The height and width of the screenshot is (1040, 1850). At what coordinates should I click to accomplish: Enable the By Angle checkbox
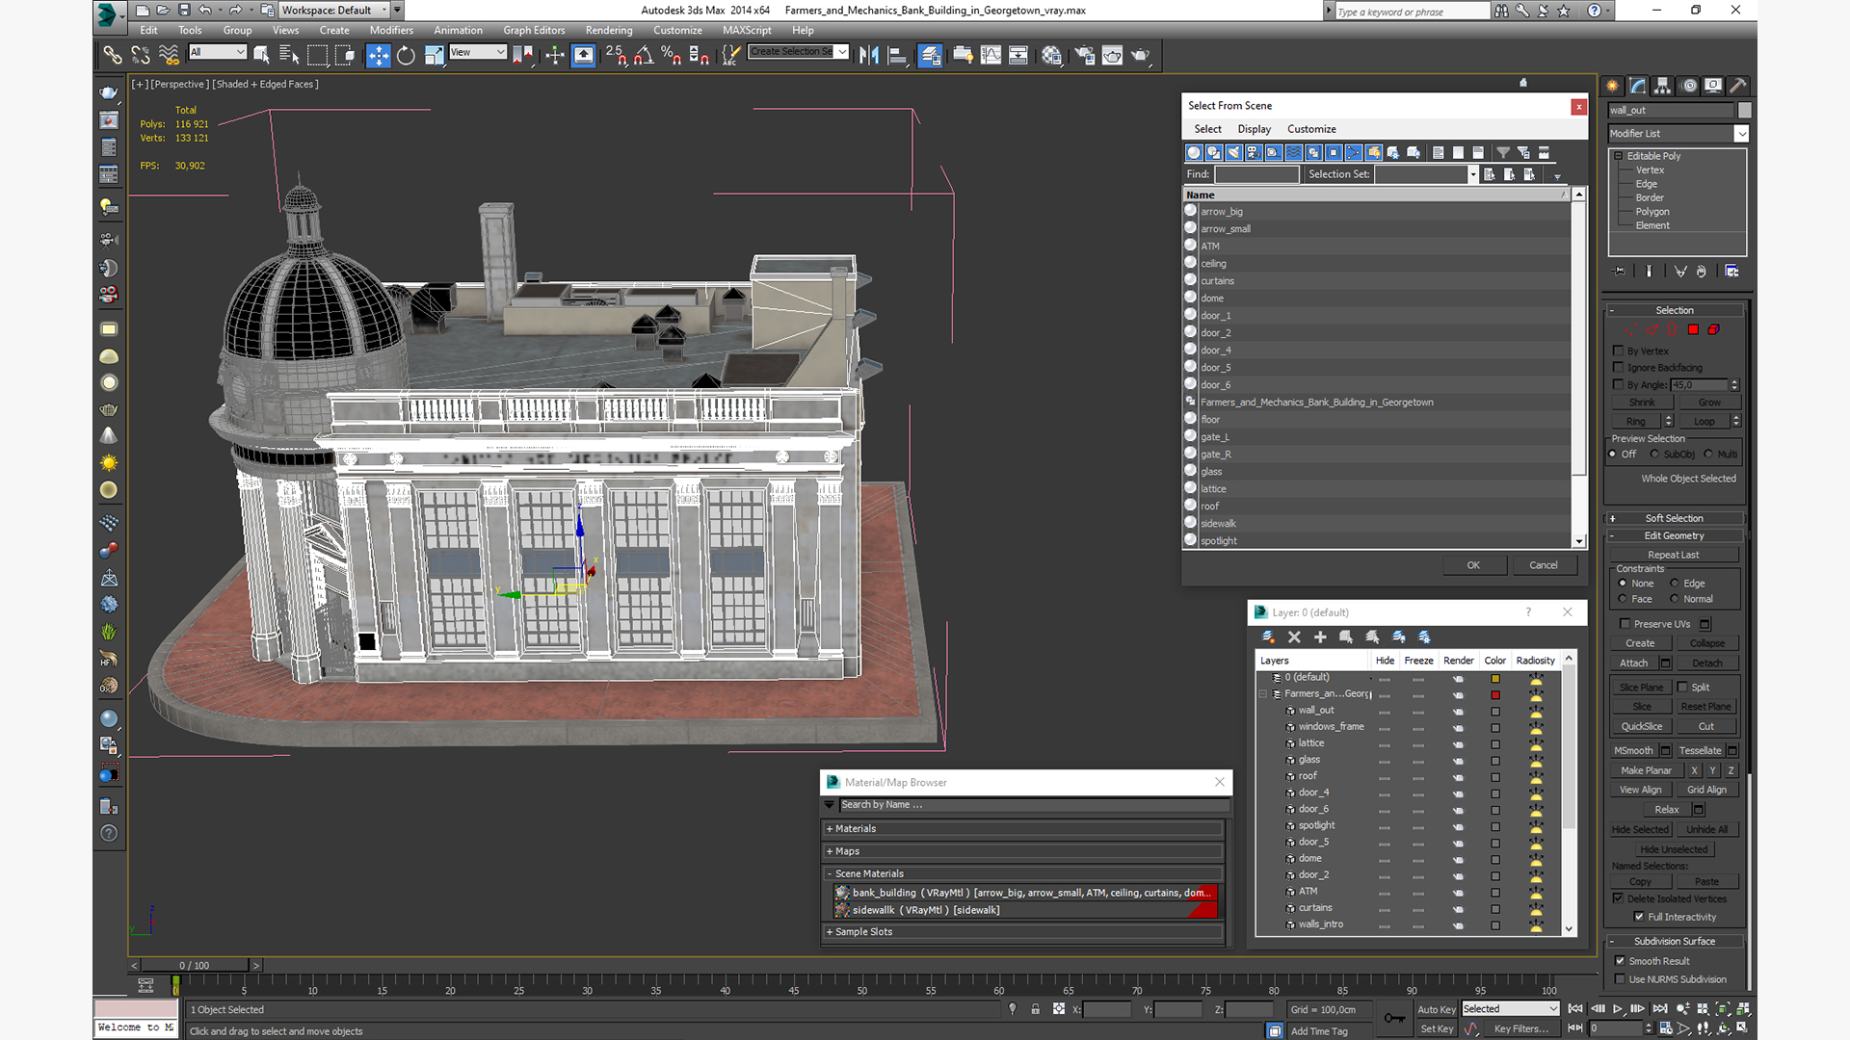pyautogui.click(x=1619, y=384)
